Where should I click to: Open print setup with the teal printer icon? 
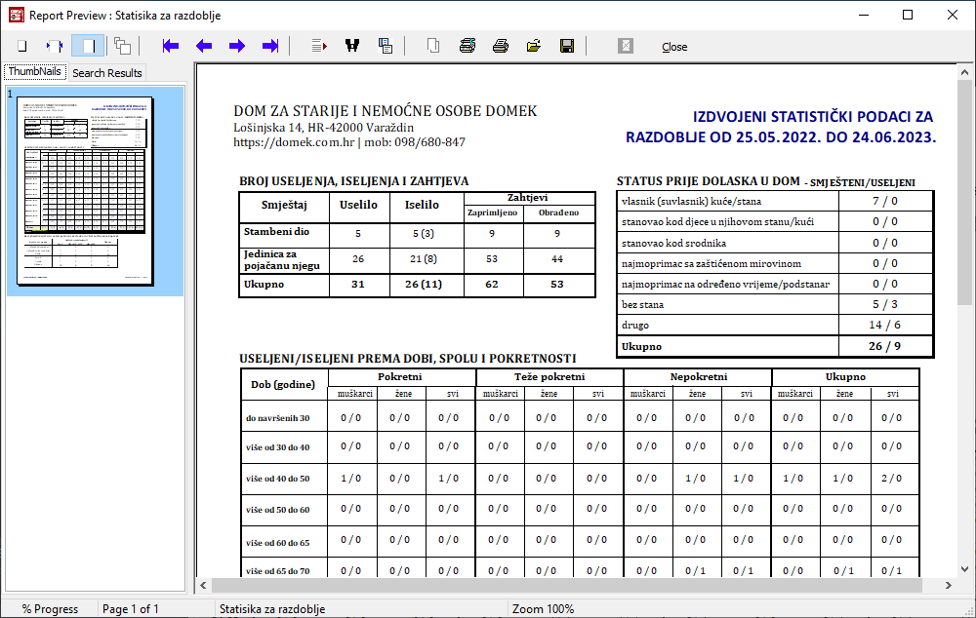468,46
